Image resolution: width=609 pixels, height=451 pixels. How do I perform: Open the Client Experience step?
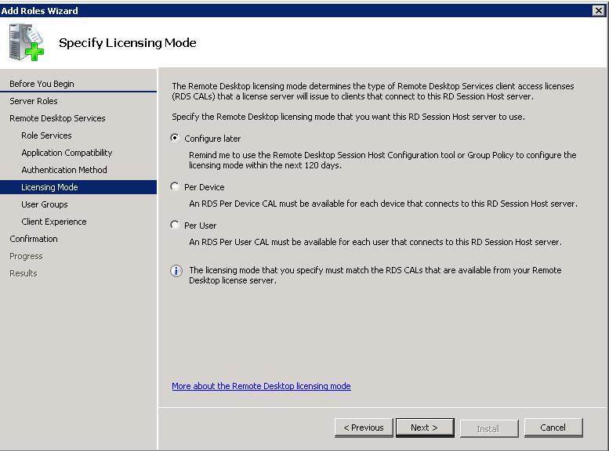pos(54,222)
